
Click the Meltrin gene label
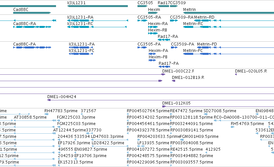(x=189, y=10)
